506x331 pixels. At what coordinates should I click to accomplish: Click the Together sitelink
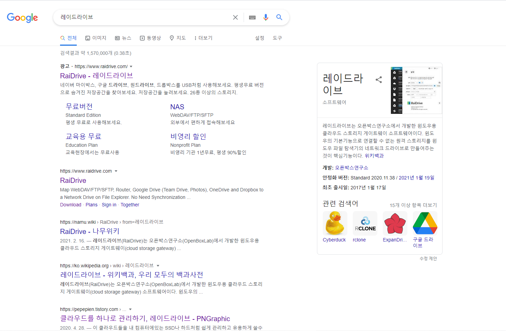click(130, 205)
